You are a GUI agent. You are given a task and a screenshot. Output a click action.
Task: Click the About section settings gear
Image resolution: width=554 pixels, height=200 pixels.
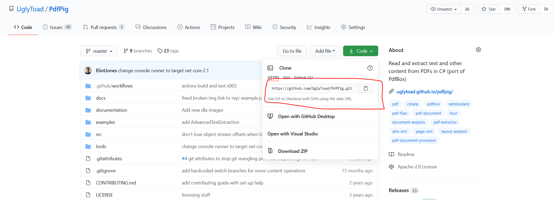click(478, 50)
